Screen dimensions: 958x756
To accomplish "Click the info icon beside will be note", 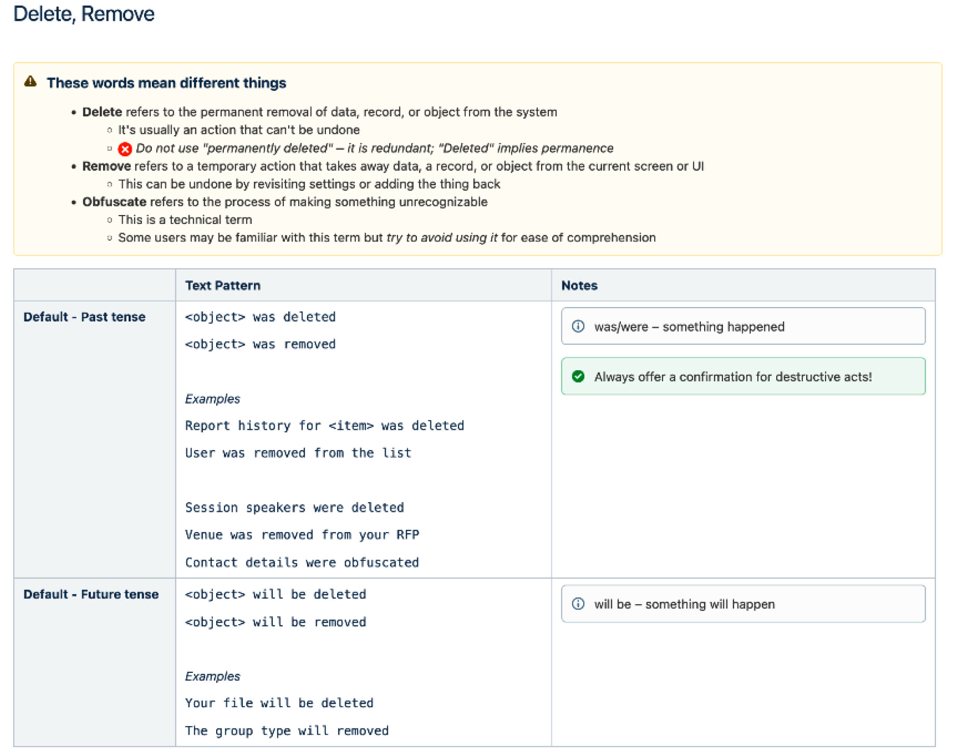I will [x=578, y=604].
